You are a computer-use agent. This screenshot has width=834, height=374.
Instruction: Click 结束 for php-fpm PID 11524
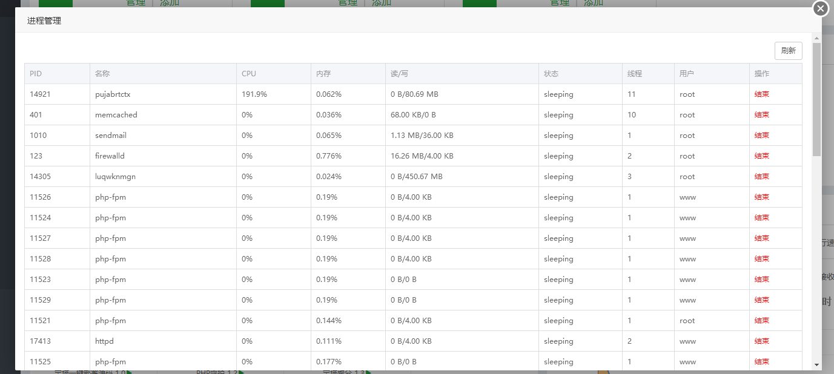[x=762, y=218]
